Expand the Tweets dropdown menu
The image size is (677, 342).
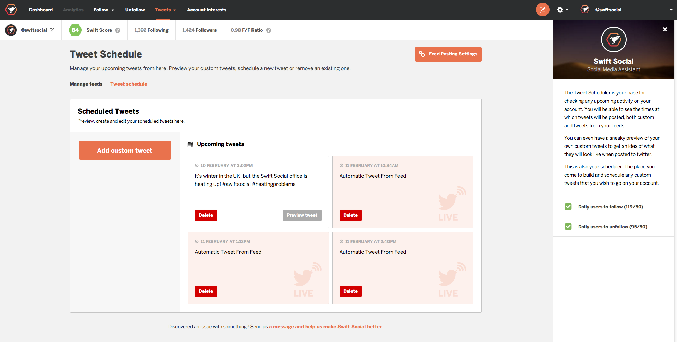[165, 10]
